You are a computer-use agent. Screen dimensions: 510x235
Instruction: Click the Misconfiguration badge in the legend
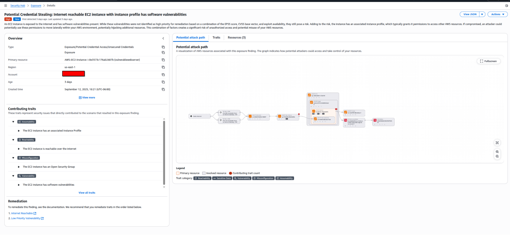[x=263, y=178]
